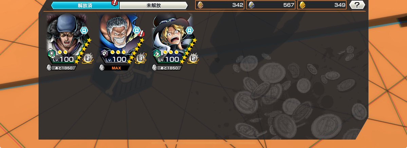Tap the bronze medal fragment icon
407x148 pixels.
(200, 5)
